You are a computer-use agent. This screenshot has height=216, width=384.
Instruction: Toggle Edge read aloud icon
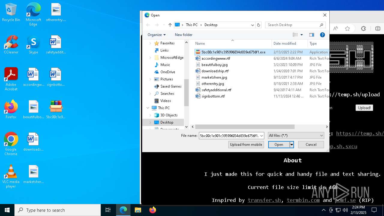[335, 28]
